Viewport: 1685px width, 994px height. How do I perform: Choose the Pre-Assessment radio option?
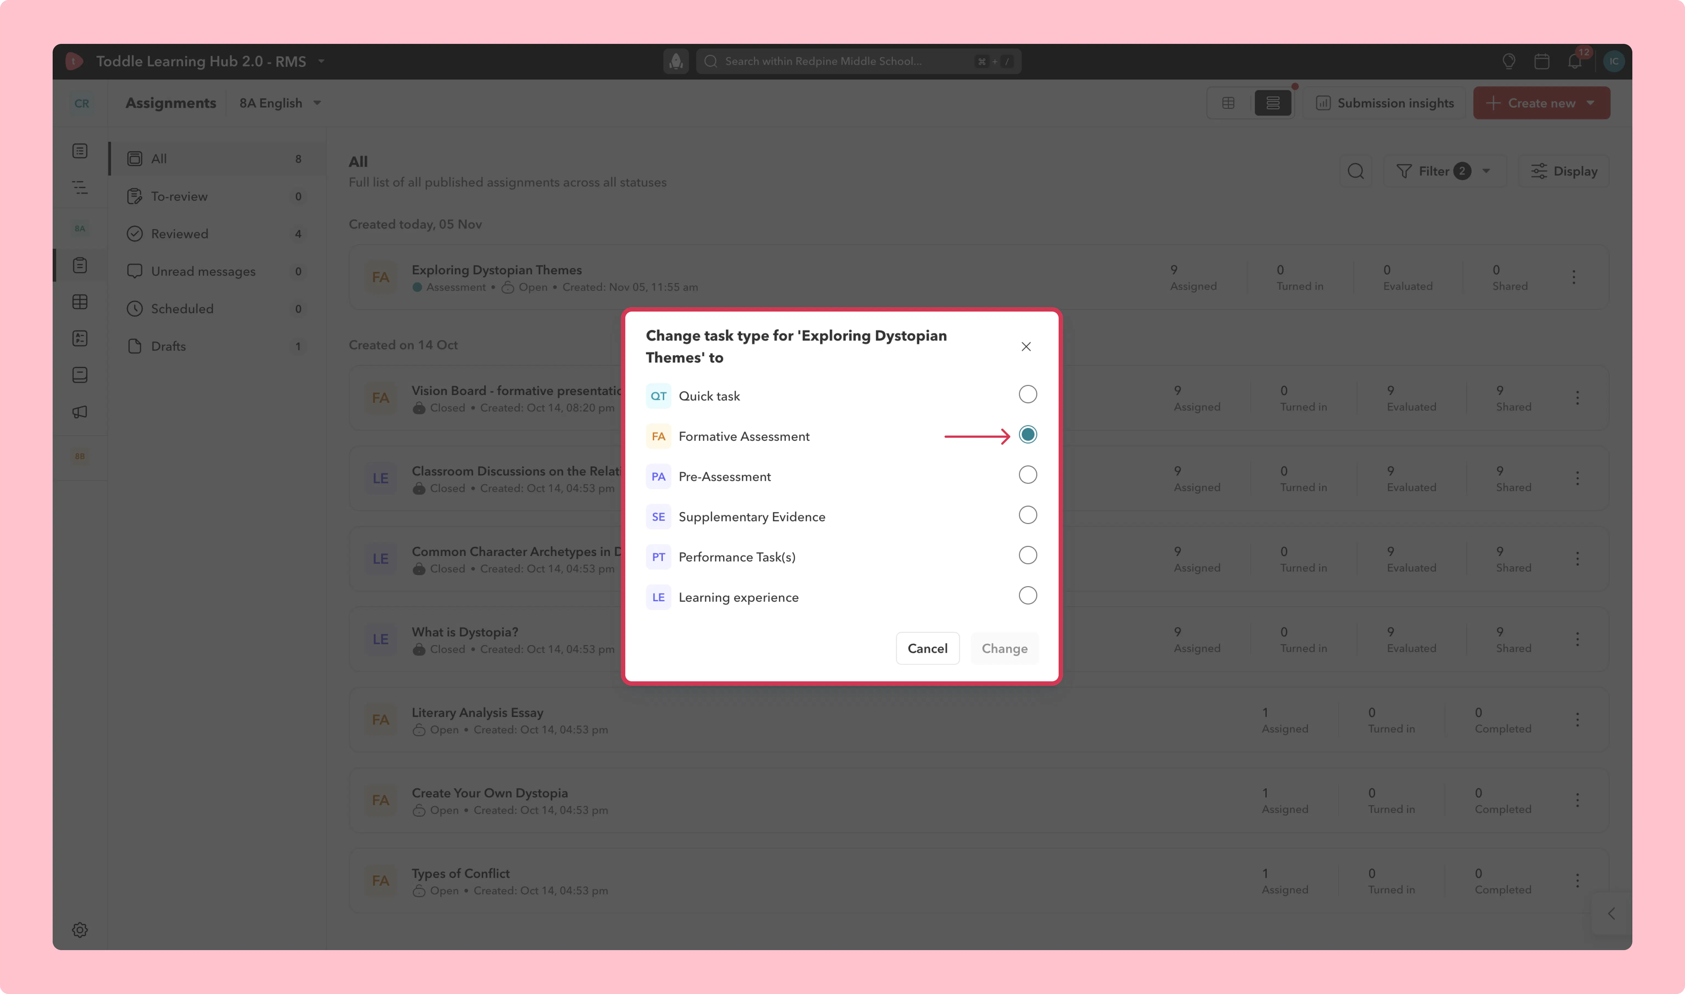pos(1027,475)
